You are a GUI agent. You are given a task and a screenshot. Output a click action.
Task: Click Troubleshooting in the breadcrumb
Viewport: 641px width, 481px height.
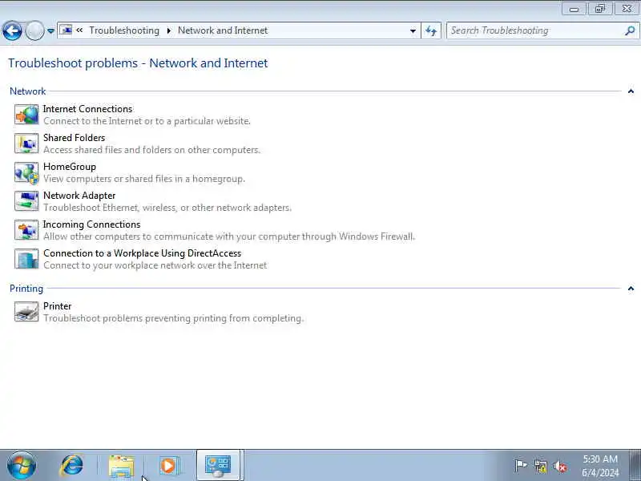[124, 30]
